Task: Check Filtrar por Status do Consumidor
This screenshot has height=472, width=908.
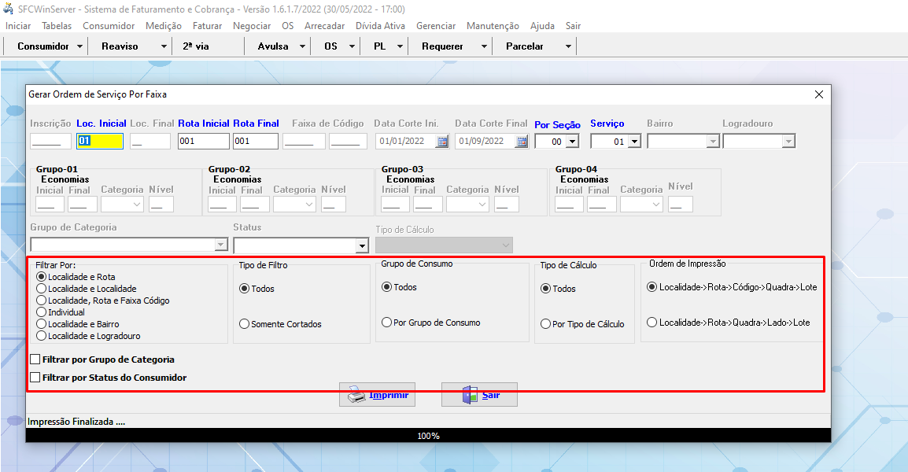Action: click(35, 378)
